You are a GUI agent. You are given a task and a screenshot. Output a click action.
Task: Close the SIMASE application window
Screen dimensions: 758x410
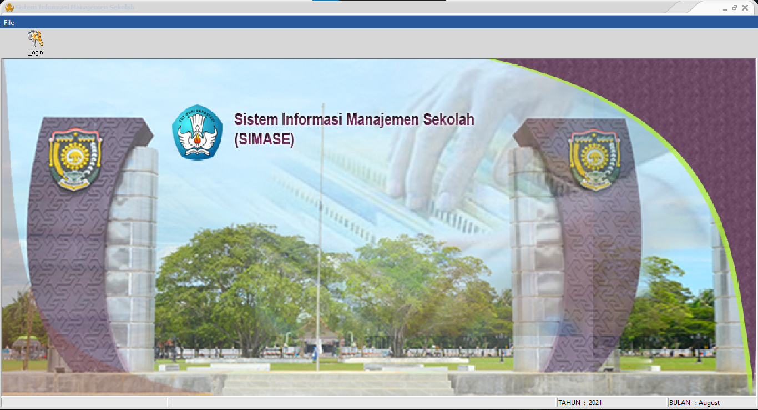[x=745, y=8]
